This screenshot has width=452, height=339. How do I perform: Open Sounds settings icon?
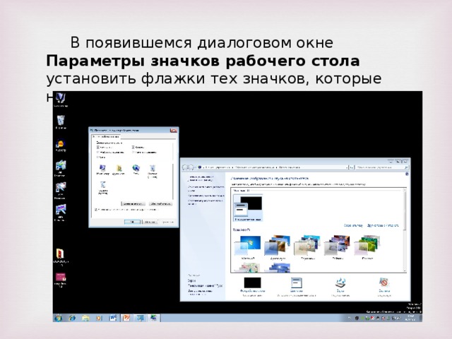pyautogui.click(x=340, y=284)
